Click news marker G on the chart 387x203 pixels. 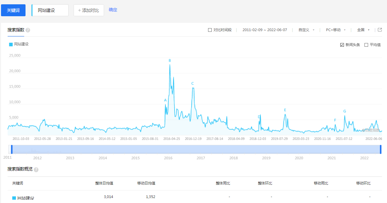click(345, 111)
